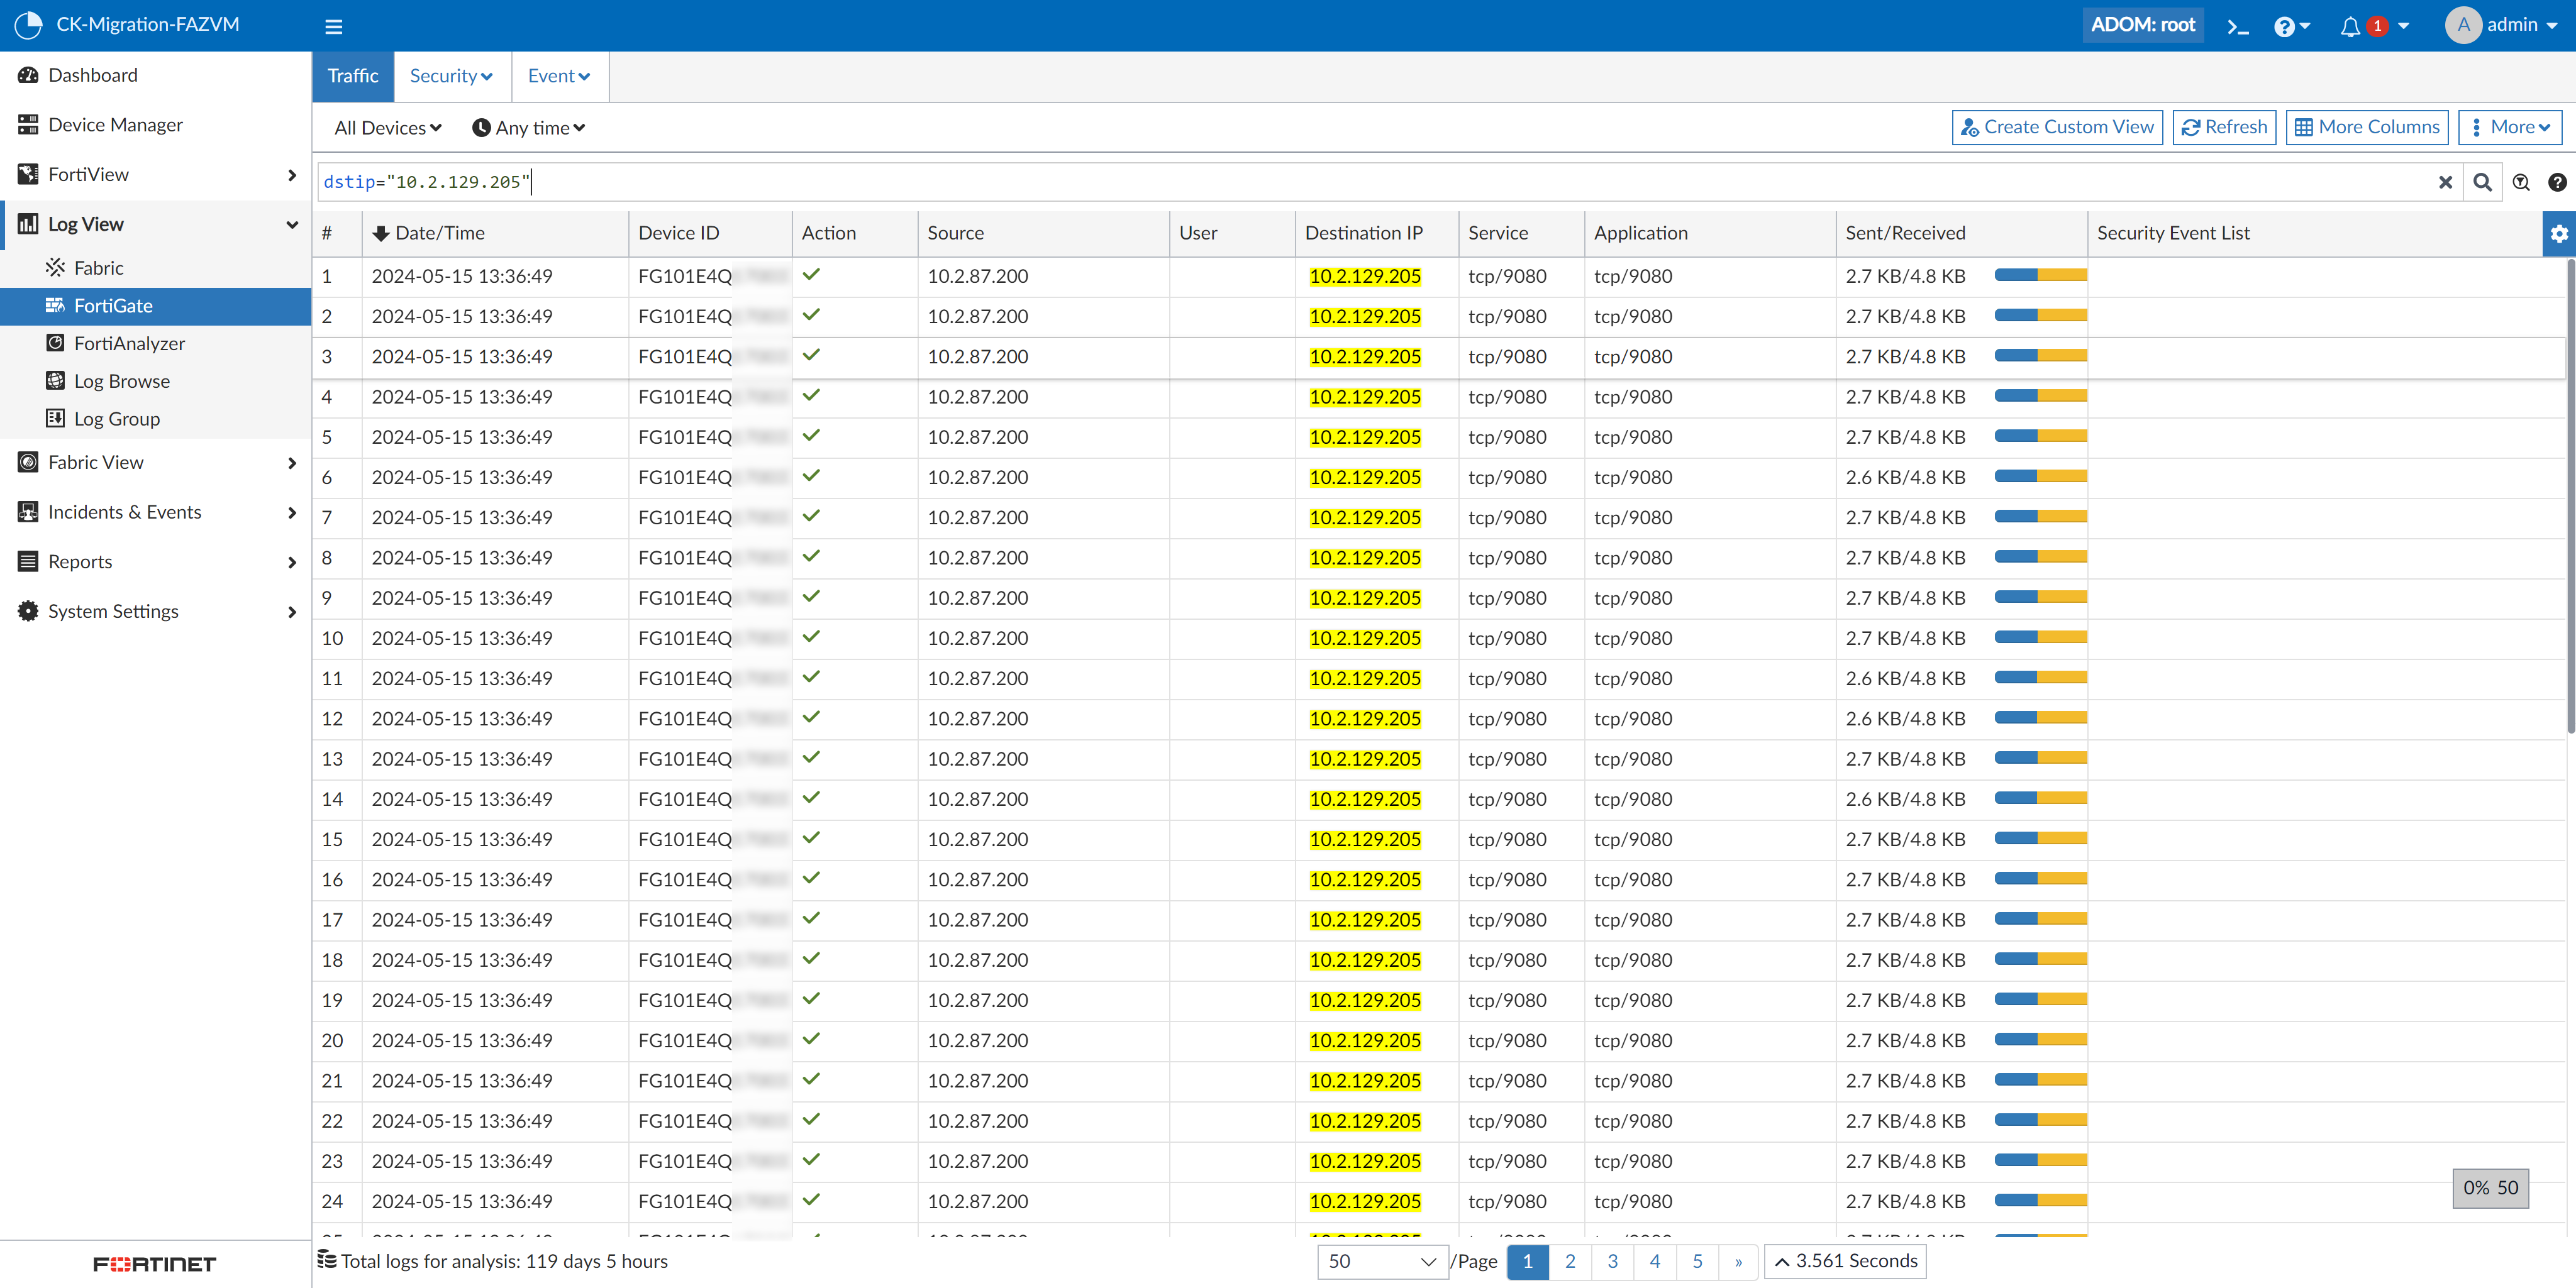Open the hamburger navigation menu
Screen dimensions: 2576x1288
(x=333, y=26)
